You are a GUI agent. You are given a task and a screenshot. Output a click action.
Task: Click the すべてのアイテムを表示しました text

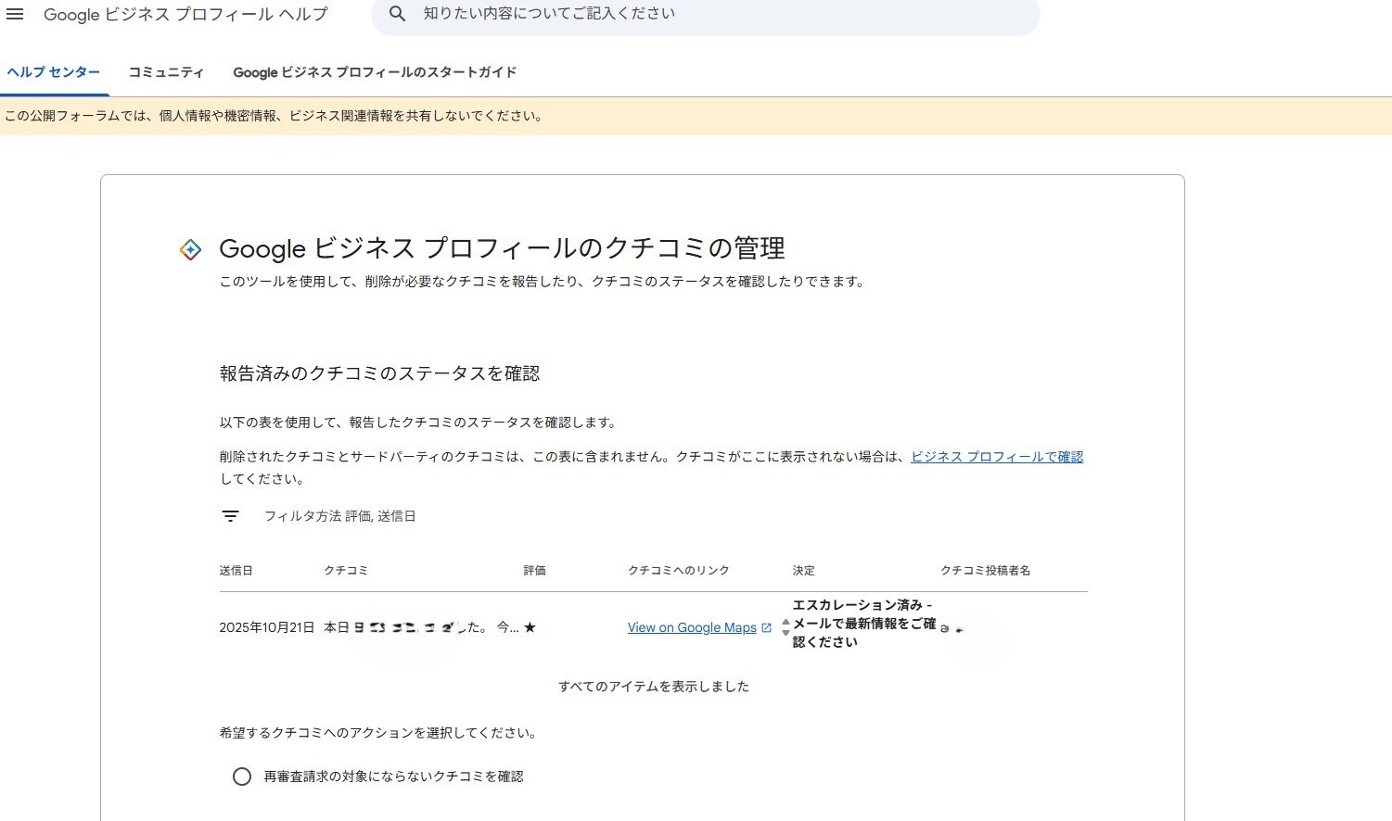point(654,687)
